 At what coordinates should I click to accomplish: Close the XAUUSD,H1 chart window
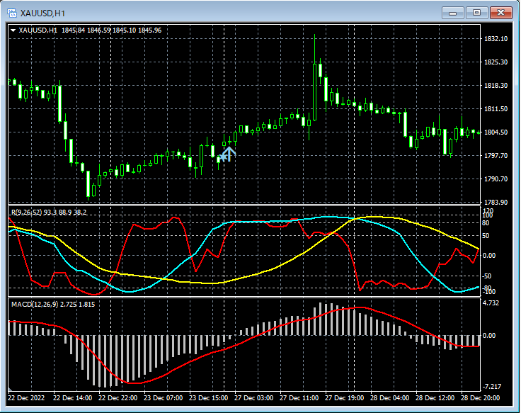tap(500, 13)
